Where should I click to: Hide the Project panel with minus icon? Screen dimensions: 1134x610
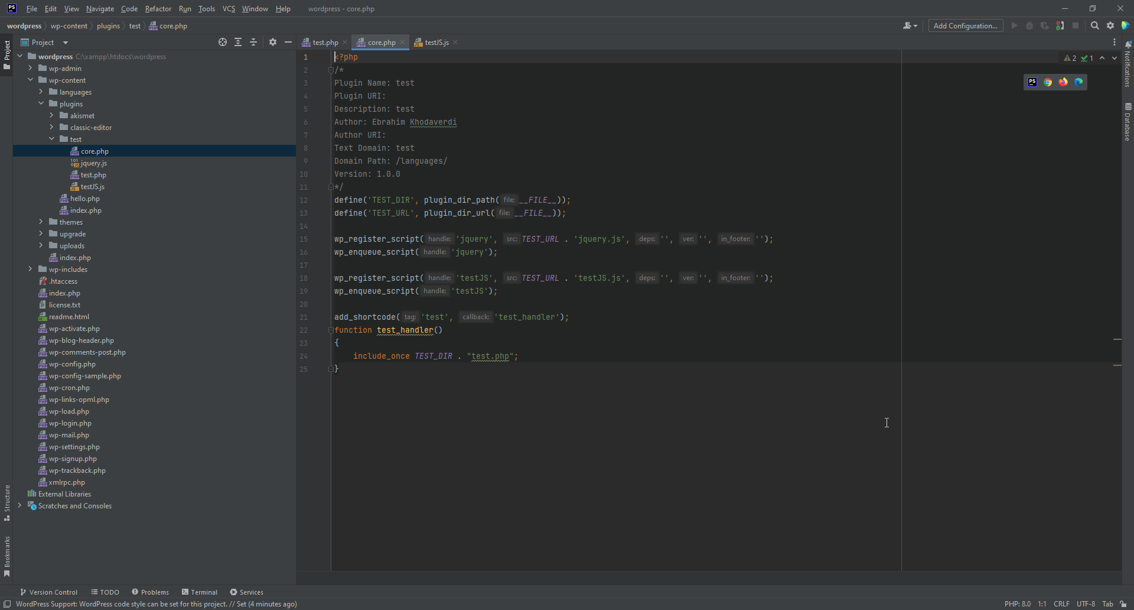288,42
